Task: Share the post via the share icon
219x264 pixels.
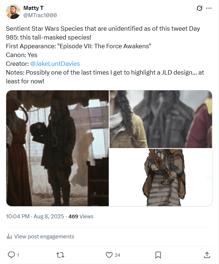Action: pyautogui.click(x=207, y=255)
